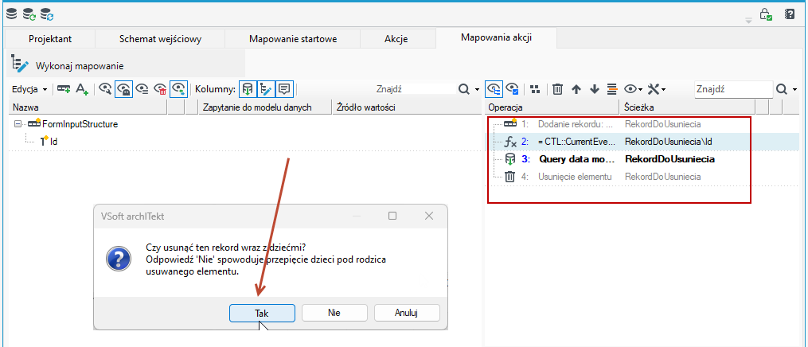Click the Wykonaj mapowanie button
This screenshot has width=808, height=347.
68,65
